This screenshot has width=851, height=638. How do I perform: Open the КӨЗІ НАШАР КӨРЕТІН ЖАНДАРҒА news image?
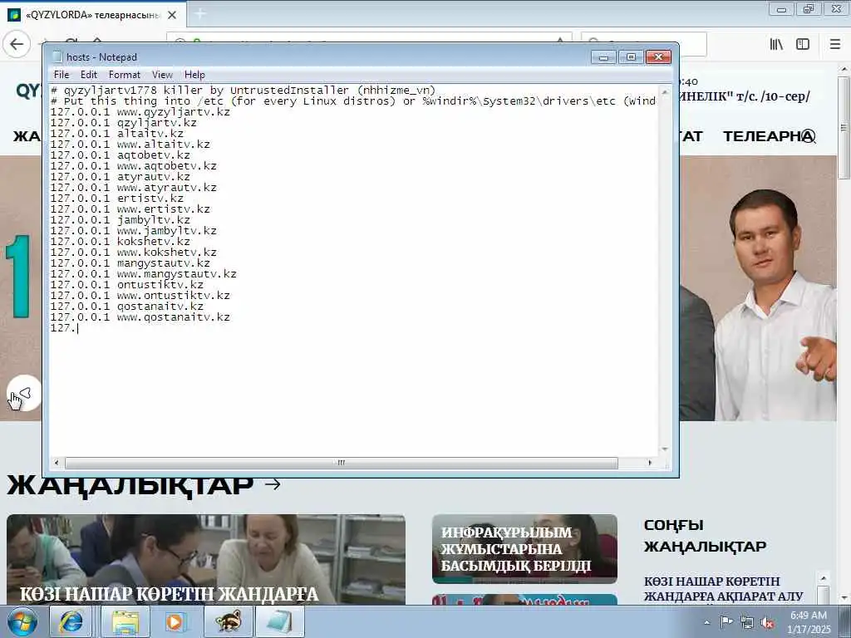pyautogui.click(x=206, y=559)
